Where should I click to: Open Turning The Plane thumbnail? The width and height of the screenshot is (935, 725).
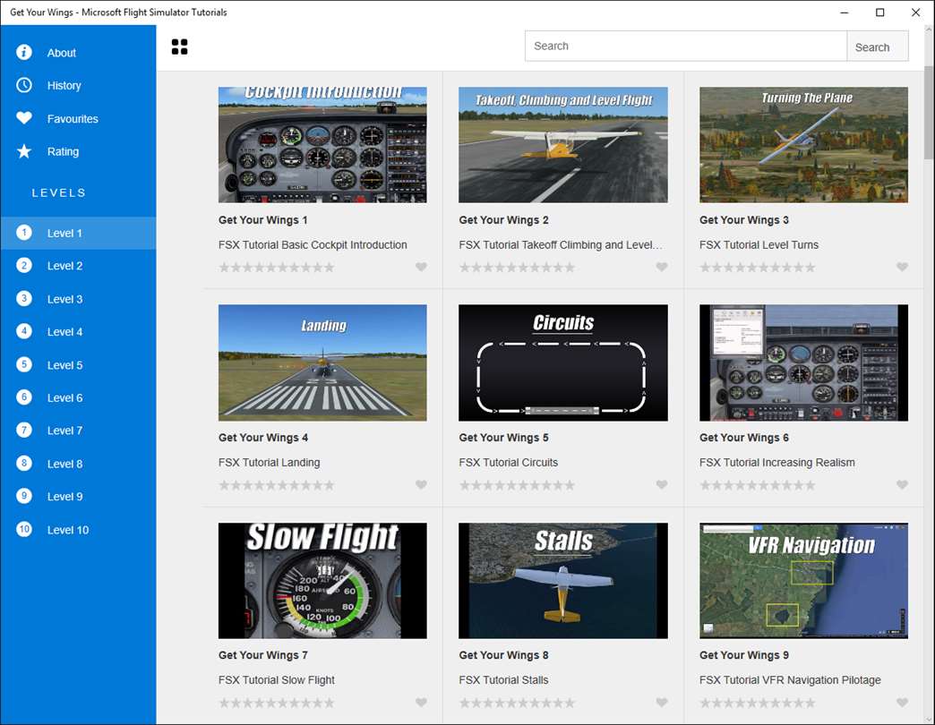pyautogui.click(x=804, y=145)
